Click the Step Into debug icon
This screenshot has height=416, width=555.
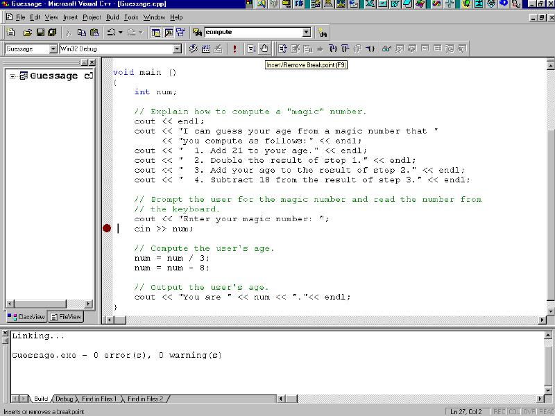click(x=333, y=49)
